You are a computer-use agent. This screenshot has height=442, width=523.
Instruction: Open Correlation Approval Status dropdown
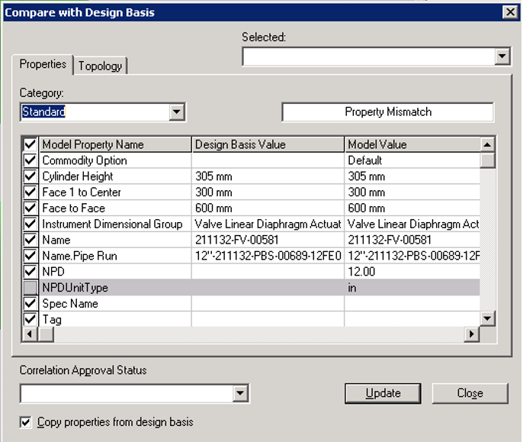[240, 393]
